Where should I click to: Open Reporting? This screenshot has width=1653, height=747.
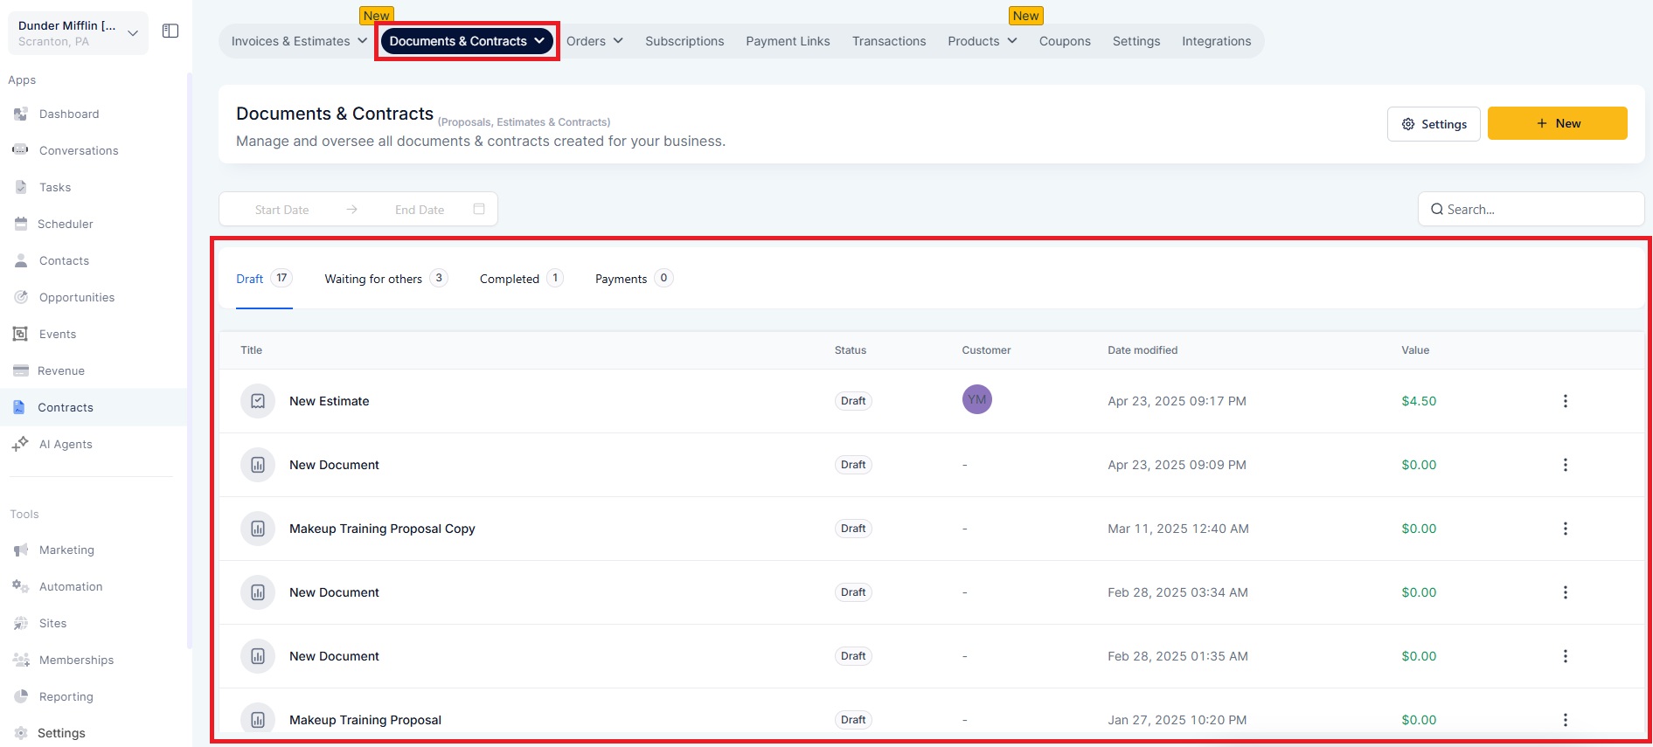coord(66,696)
